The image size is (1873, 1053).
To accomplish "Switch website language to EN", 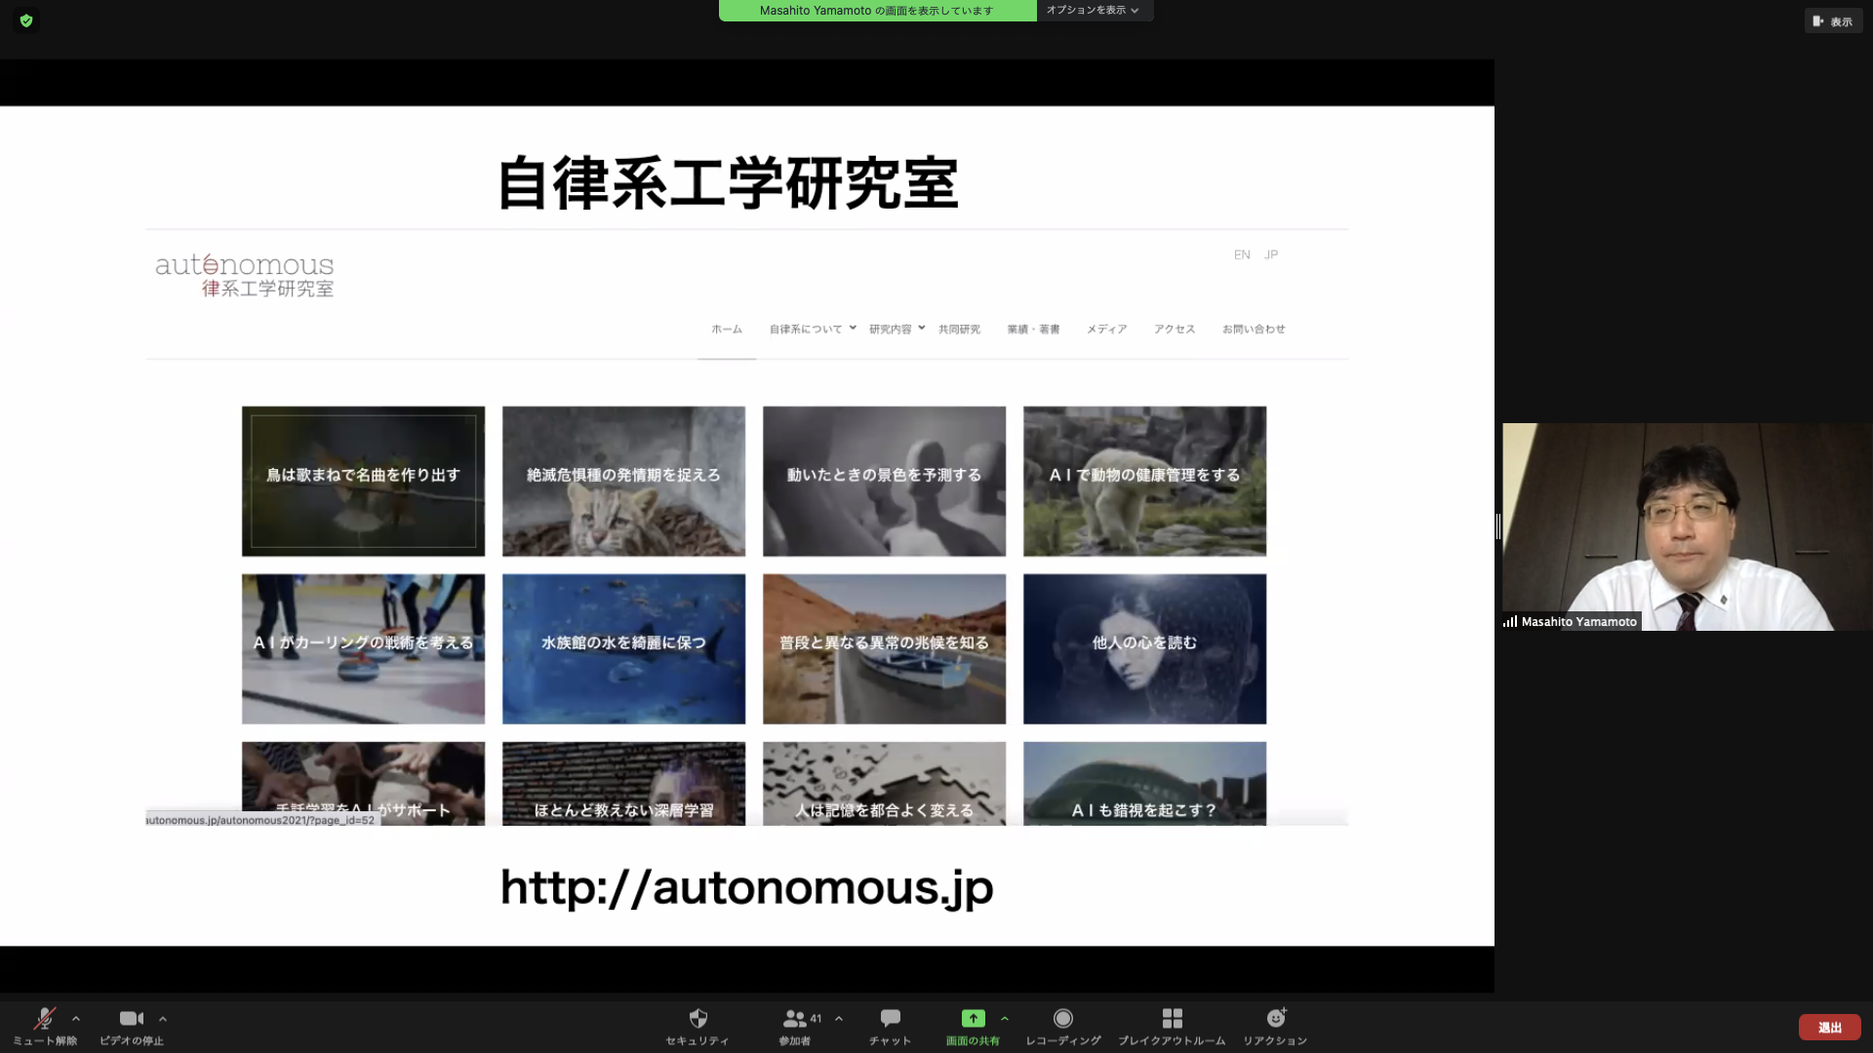I will (1242, 254).
